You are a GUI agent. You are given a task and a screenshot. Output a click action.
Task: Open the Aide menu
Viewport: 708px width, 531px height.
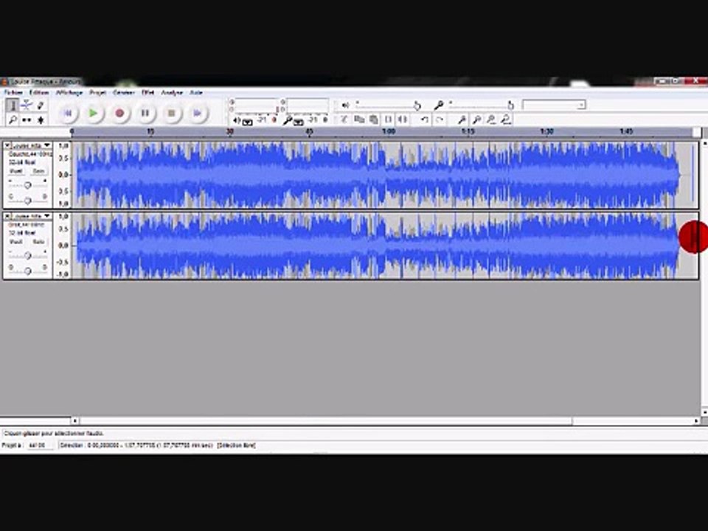pos(195,92)
